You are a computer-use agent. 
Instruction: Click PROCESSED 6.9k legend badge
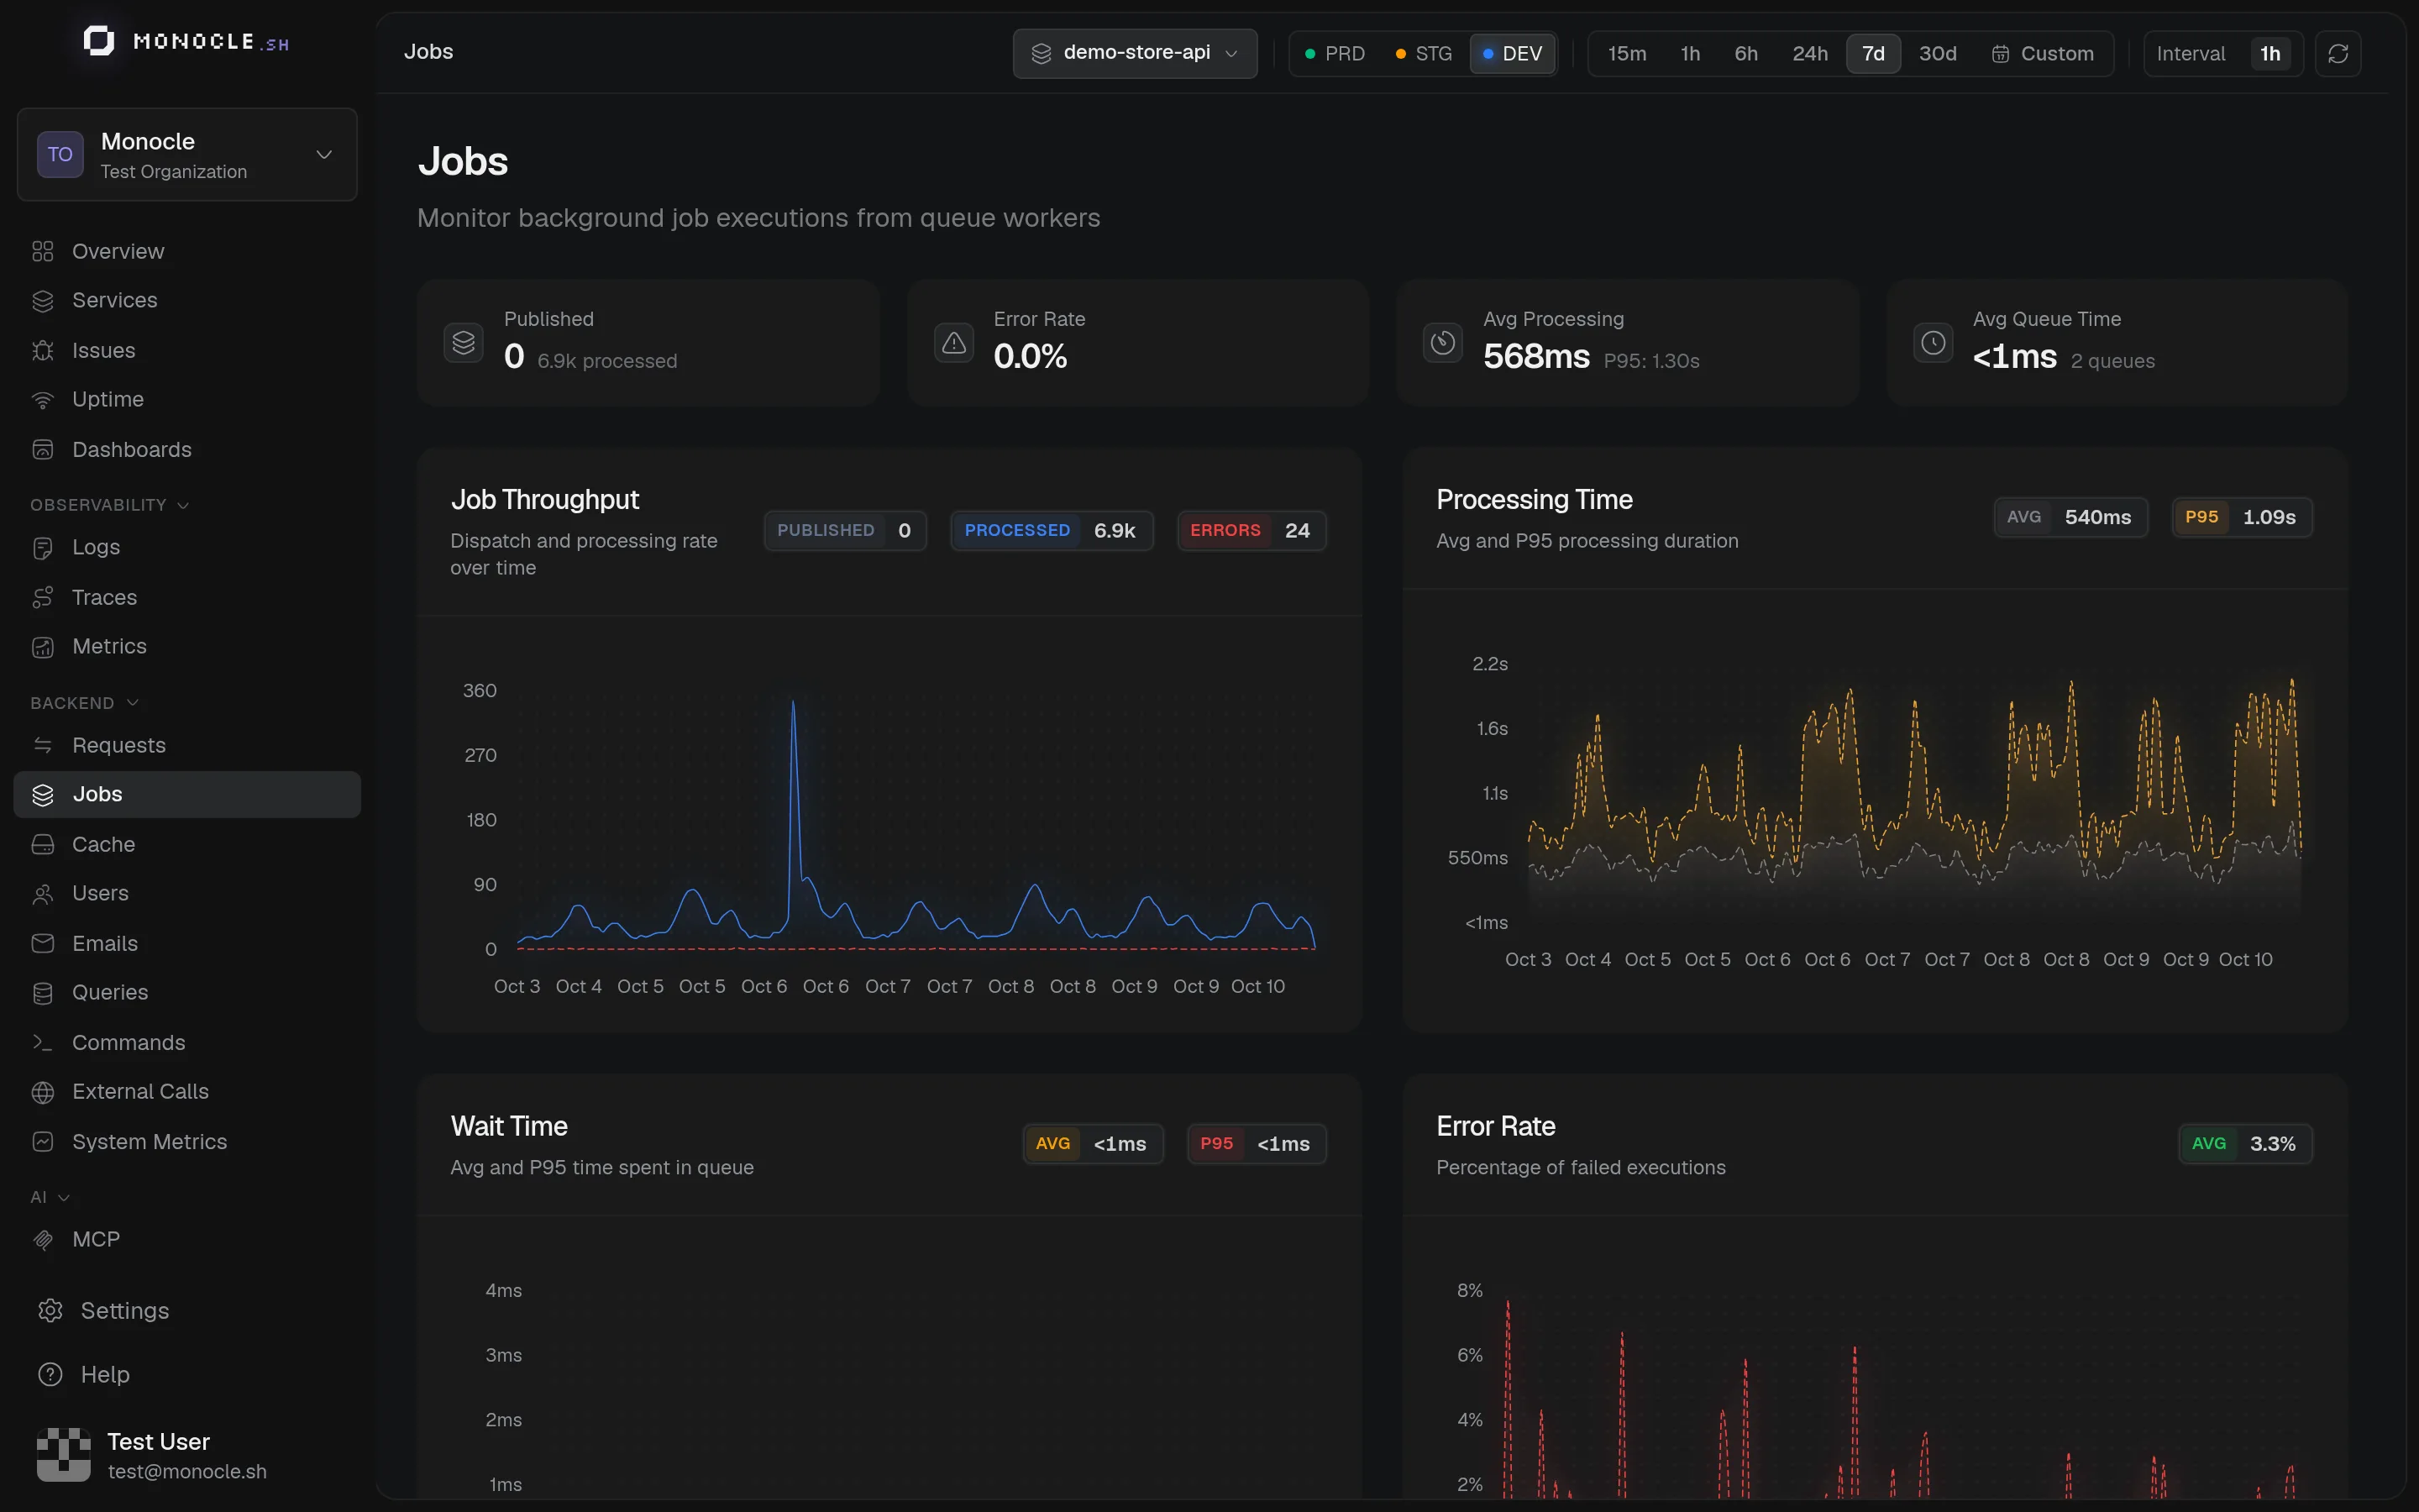click(x=1052, y=531)
